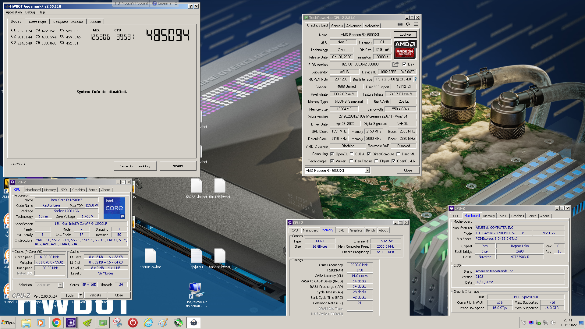Image resolution: width=585 pixels, height=329 pixels.
Task: Open the 488004.hwbot desktop file
Action: (150, 259)
